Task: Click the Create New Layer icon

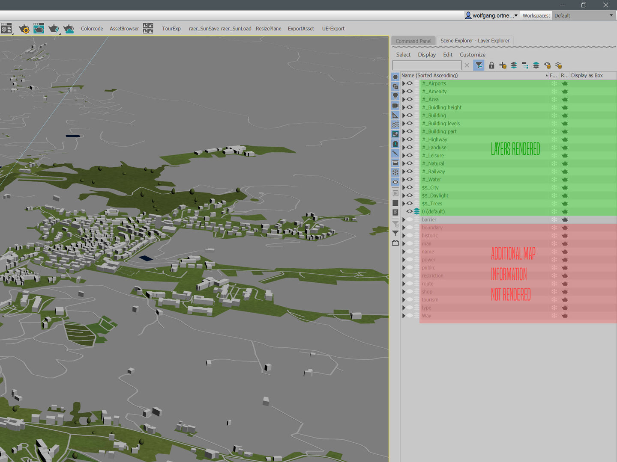Action: (x=503, y=65)
